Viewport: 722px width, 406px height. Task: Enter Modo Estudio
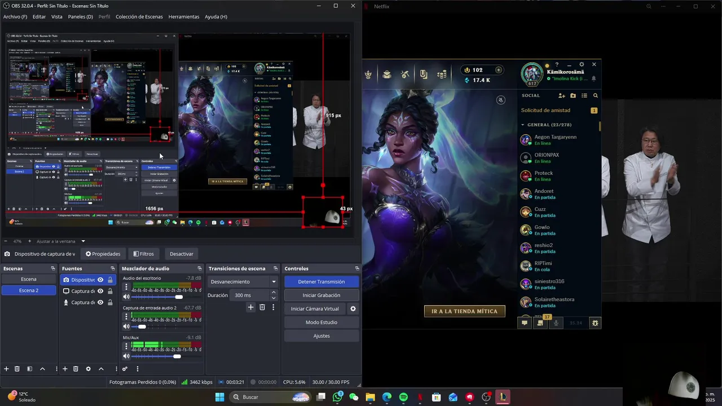(322, 322)
